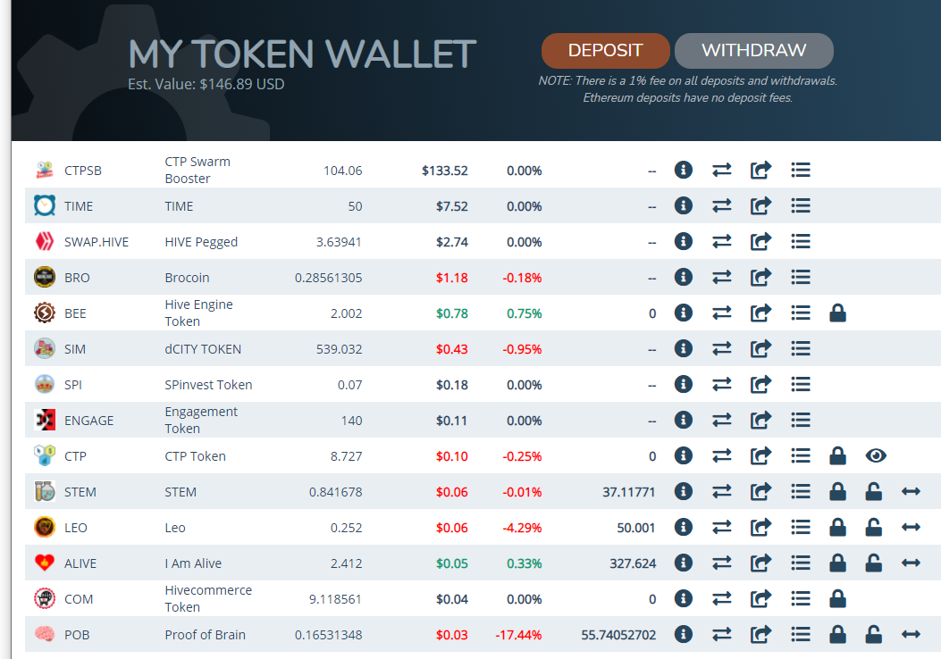This screenshot has height=659, width=941.
Task: Click send icon in TIME row
Action: [x=760, y=205]
